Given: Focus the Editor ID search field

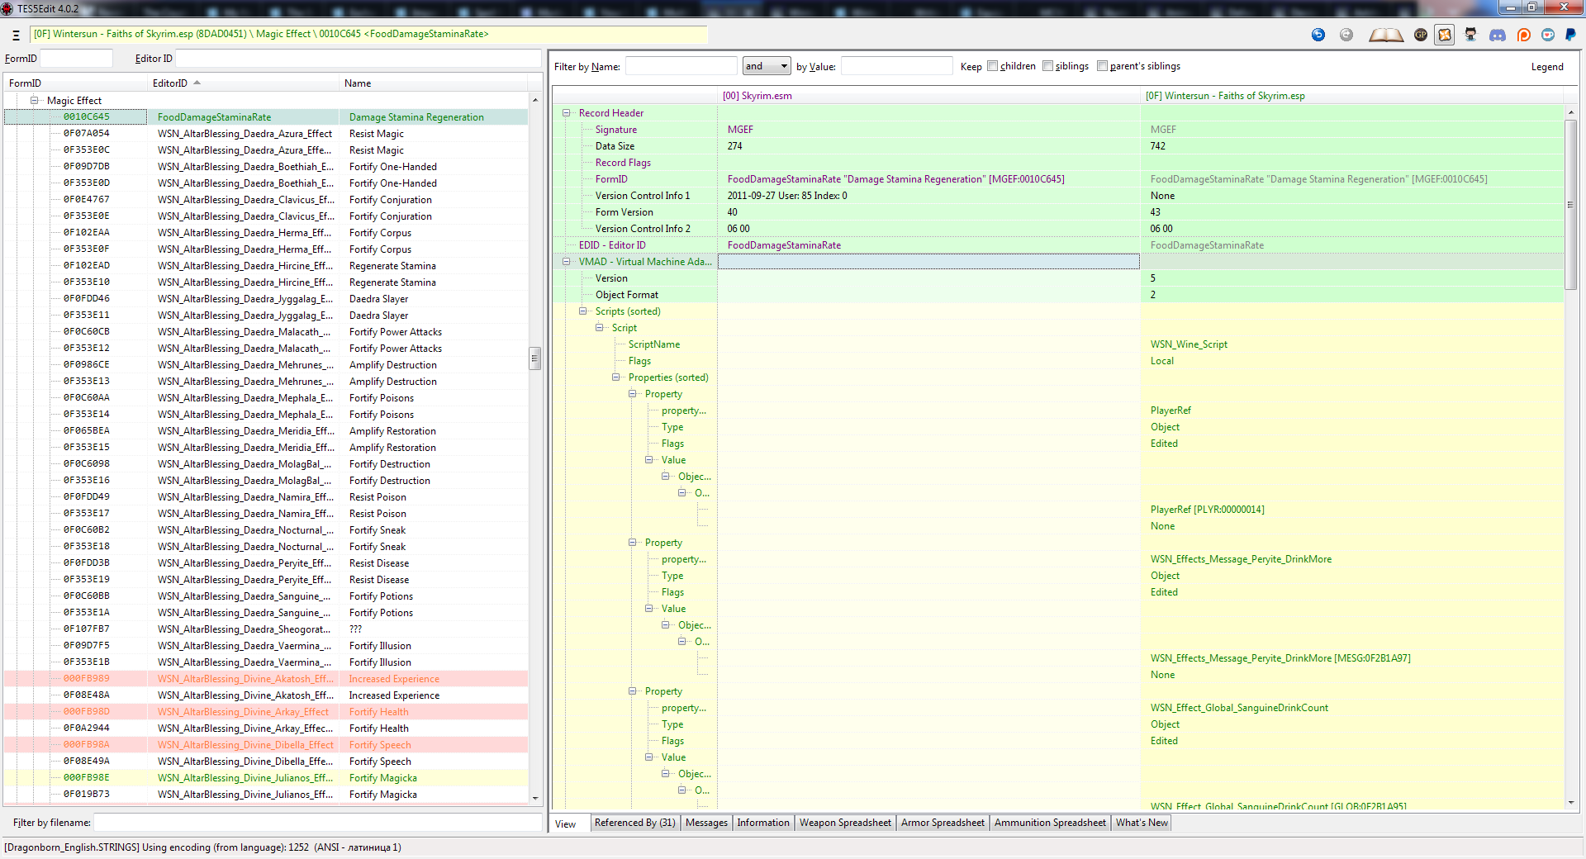Looking at the screenshot, I should pyautogui.click(x=358, y=58).
